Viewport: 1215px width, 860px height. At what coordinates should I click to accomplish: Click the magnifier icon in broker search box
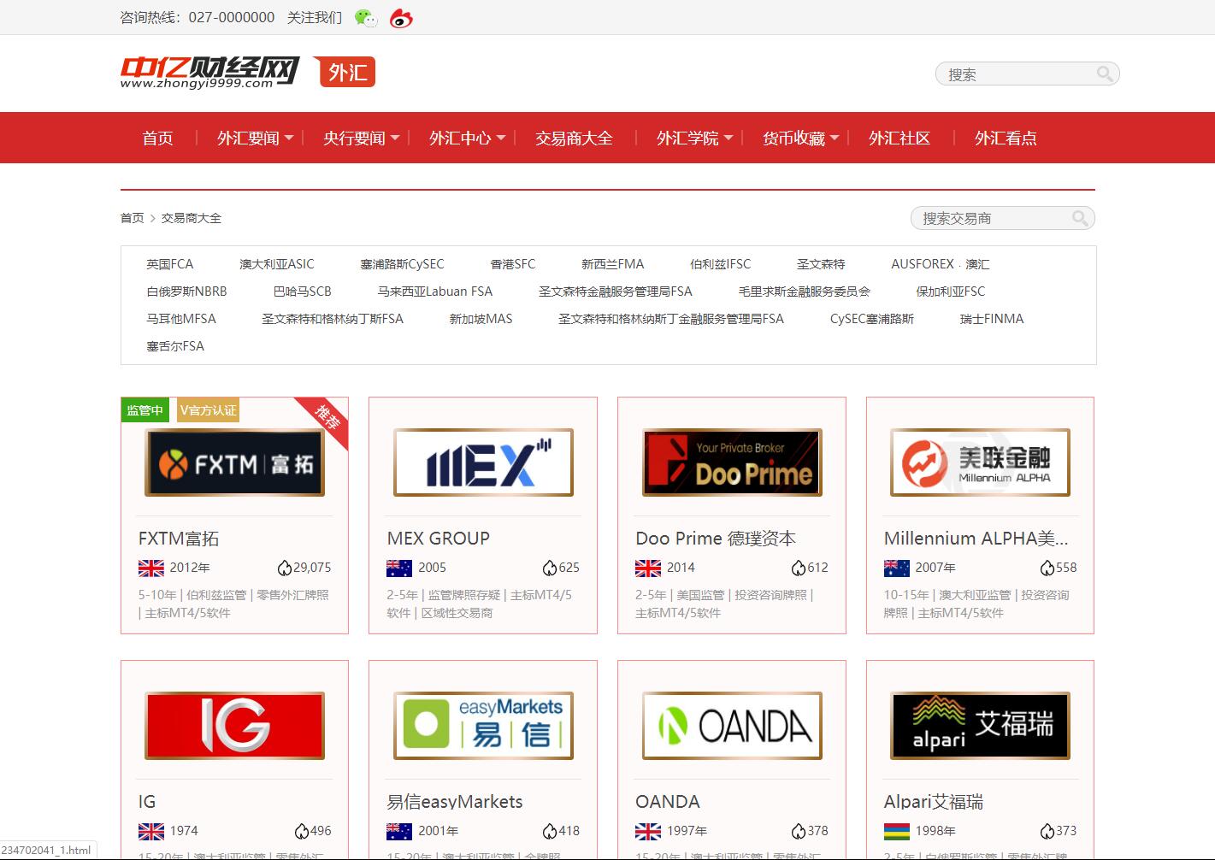click(x=1080, y=219)
